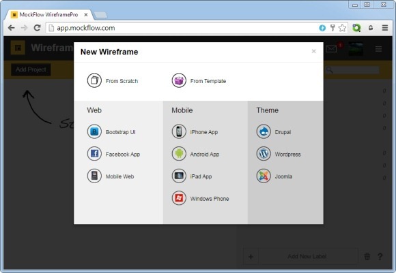
Task: Click the iPhone App text label
Action: click(204, 132)
